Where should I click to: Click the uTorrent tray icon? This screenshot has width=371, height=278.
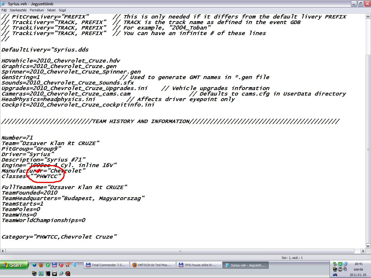(340, 264)
